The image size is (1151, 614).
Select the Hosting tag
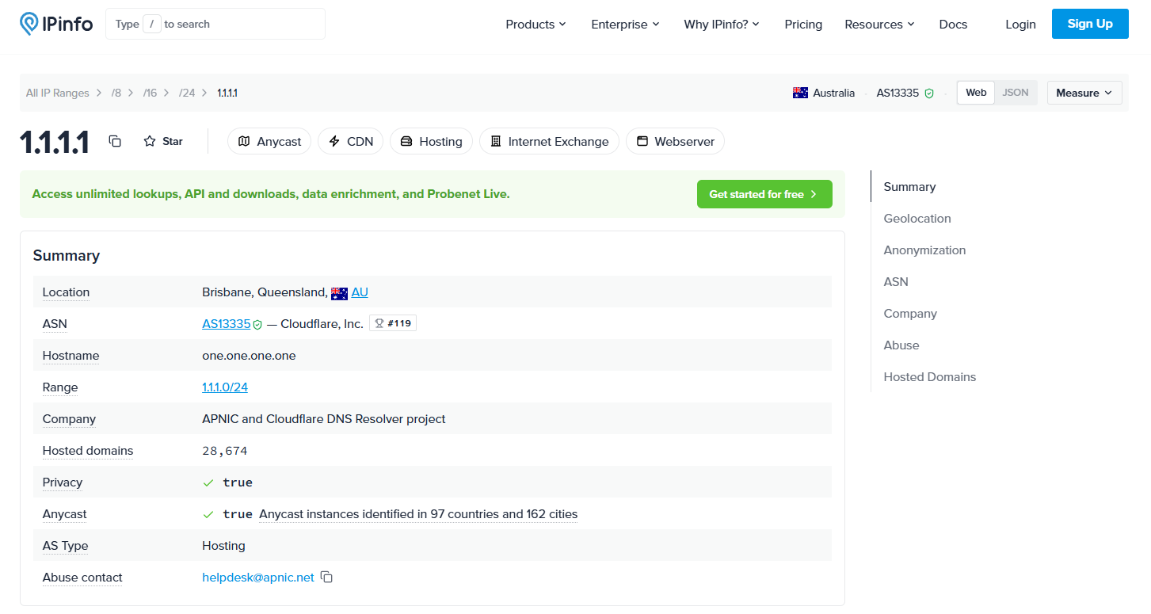(x=431, y=141)
